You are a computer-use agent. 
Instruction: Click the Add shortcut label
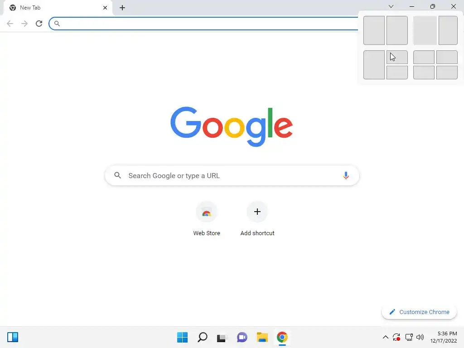pyautogui.click(x=257, y=233)
